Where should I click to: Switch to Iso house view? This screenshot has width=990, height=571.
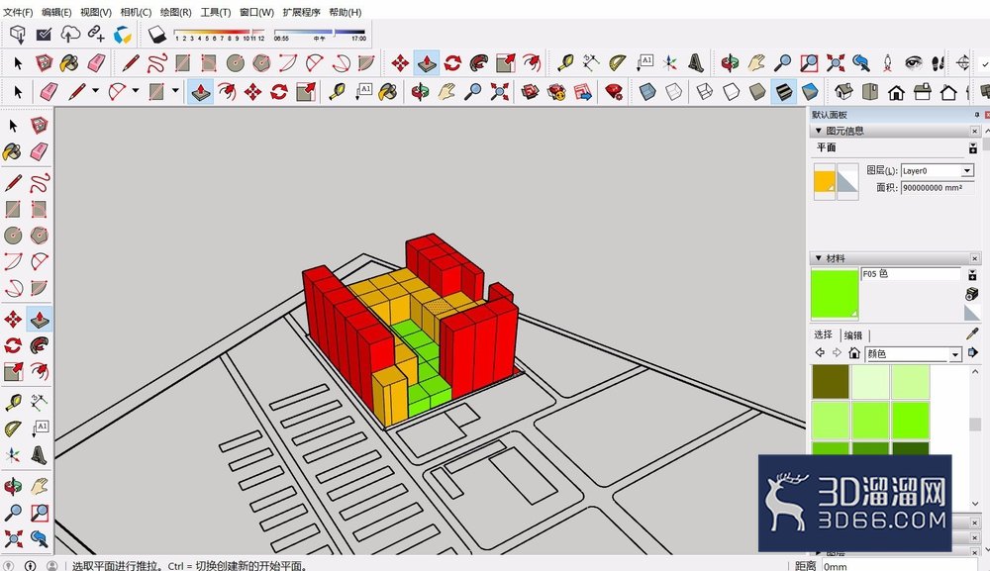click(843, 92)
